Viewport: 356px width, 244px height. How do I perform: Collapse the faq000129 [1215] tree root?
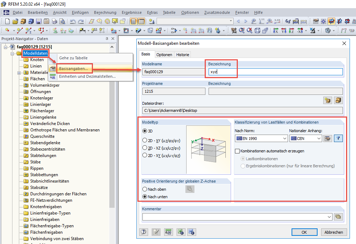[5, 47]
